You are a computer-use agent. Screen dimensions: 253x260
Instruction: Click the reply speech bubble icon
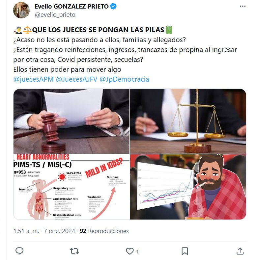(19, 251)
